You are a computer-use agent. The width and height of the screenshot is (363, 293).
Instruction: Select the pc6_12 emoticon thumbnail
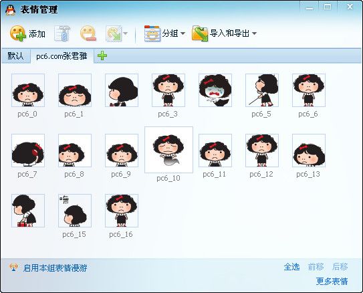point(262,151)
